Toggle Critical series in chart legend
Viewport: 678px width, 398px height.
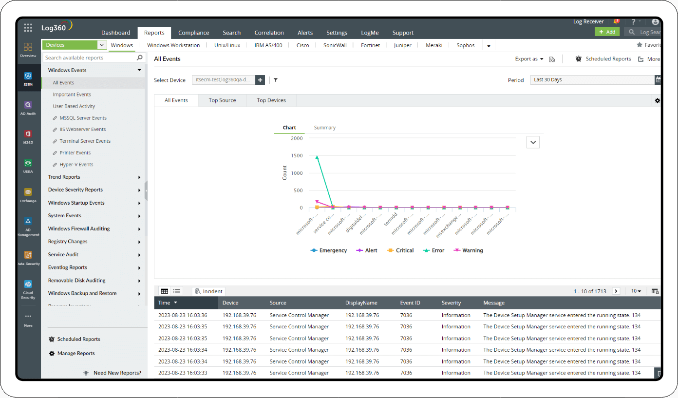pyautogui.click(x=400, y=250)
